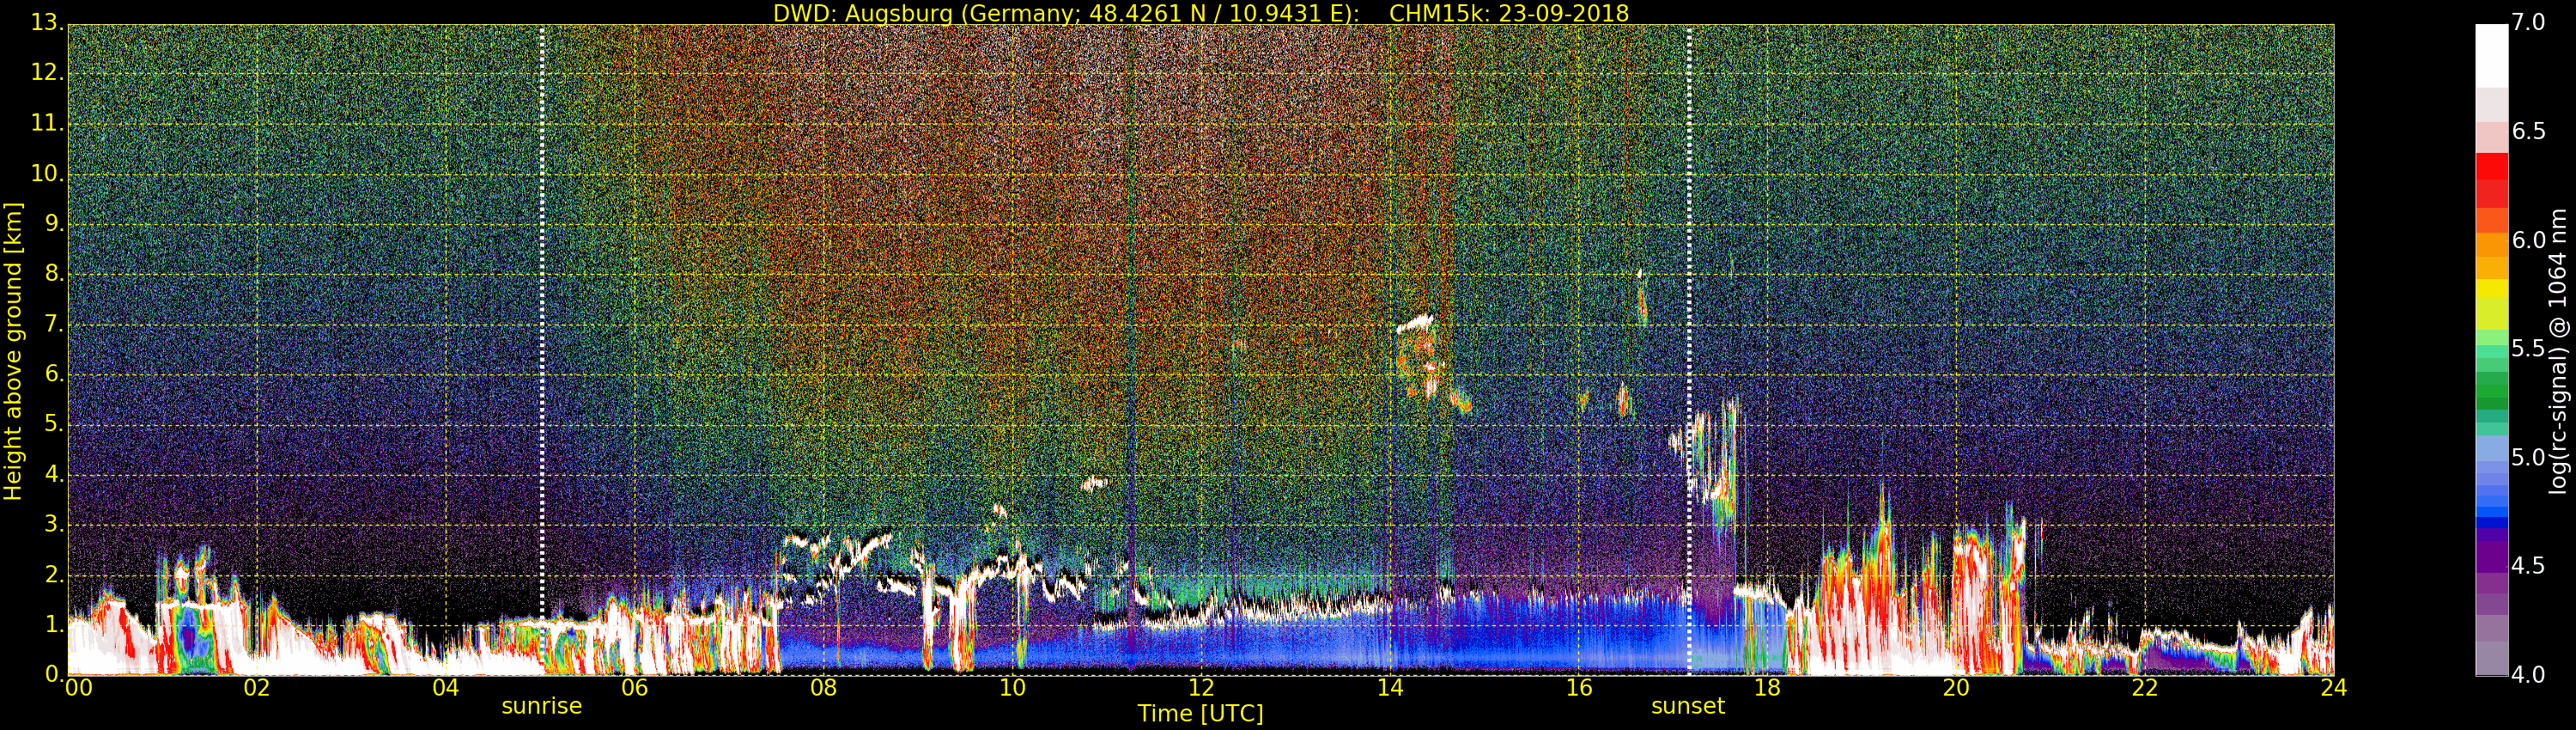Viewport: 2576px width, 730px height.
Task: Click the white cloud echo near 7 km at 14 UTC
Action: [x=1415, y=323]
